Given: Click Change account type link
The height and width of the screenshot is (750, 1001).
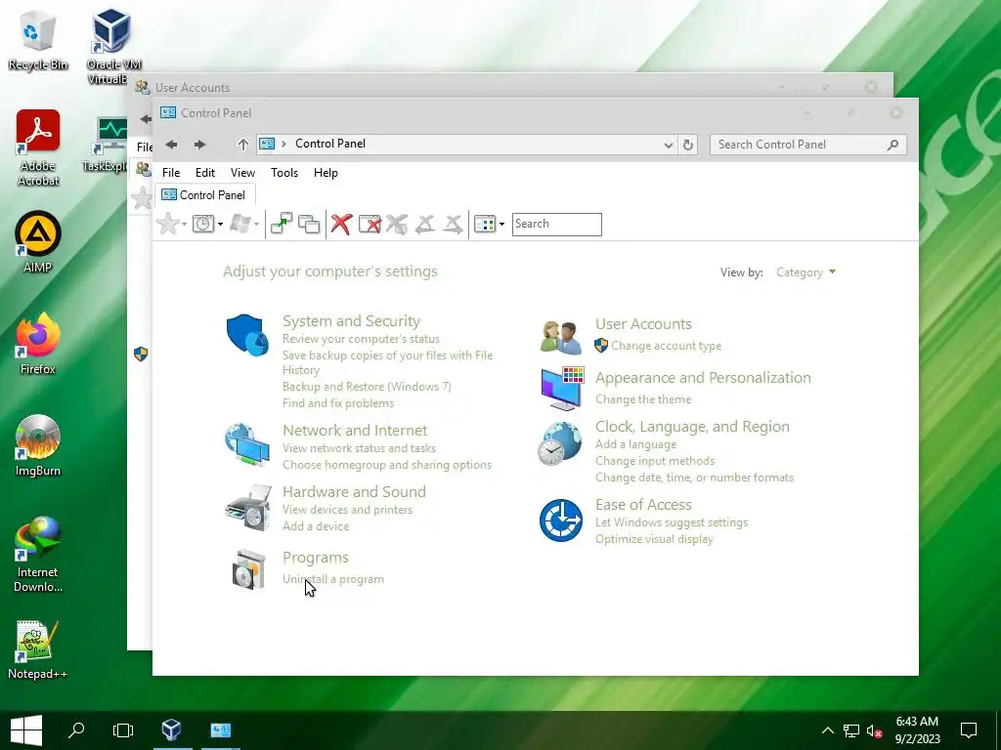Looking at the screenshot, I should tap(666, 346).
